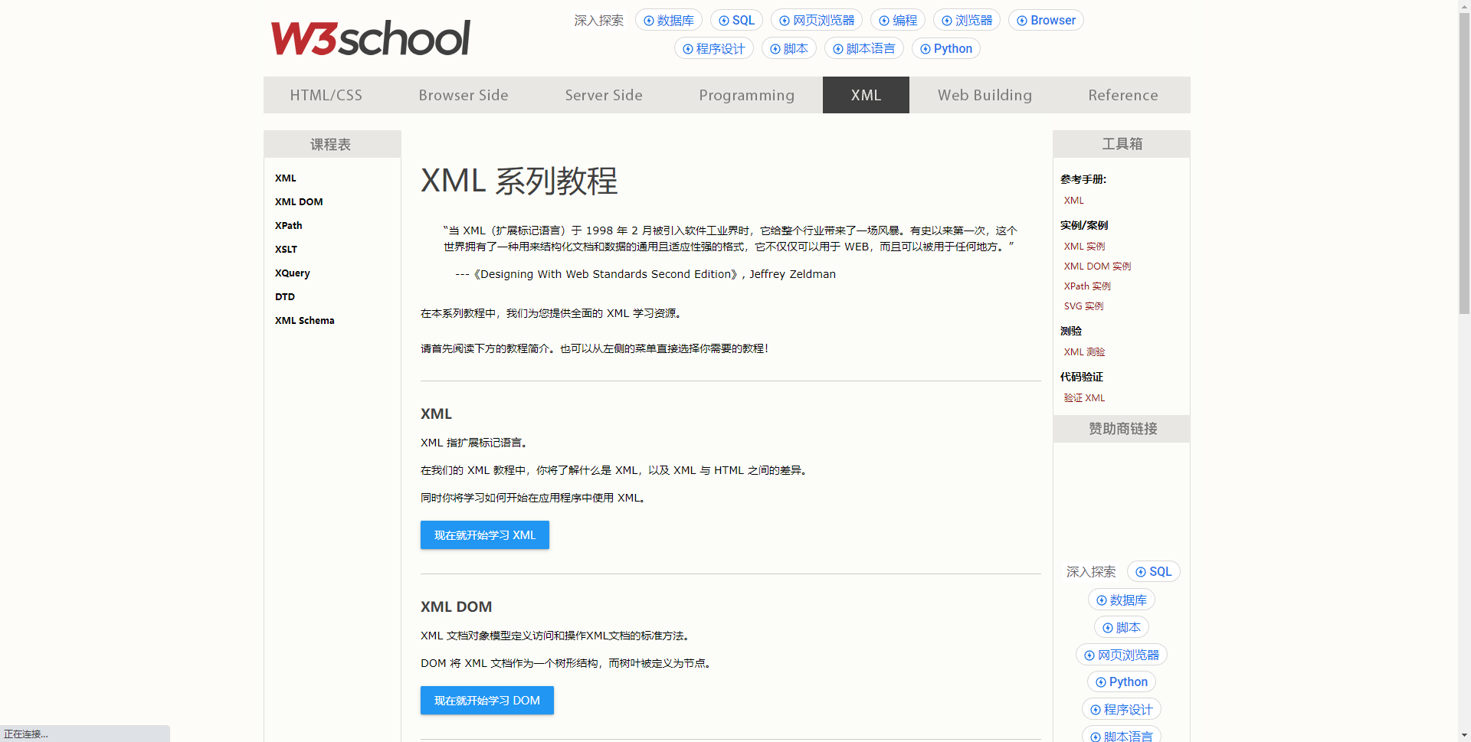Open the 验证 XML link
Screen dimensions: 1471x742
point(1084,398)
